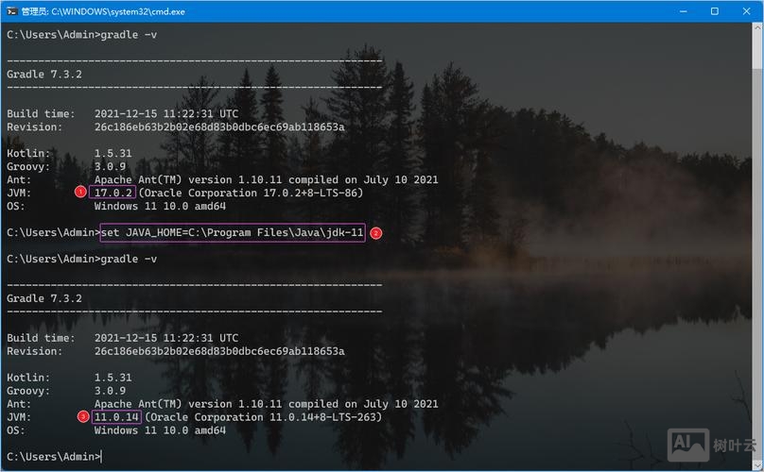Click the Apache Ant version line above the 17.0.2 JVM line

[266, 179]
